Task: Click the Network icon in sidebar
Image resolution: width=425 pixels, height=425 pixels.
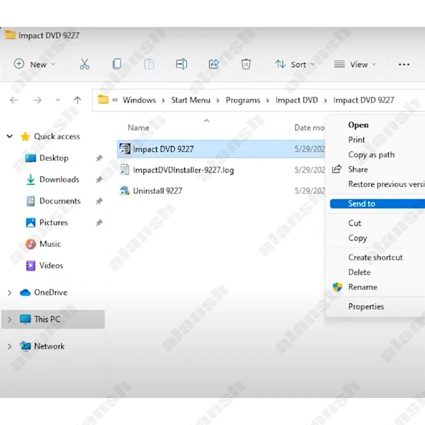Action: [25, 346]
